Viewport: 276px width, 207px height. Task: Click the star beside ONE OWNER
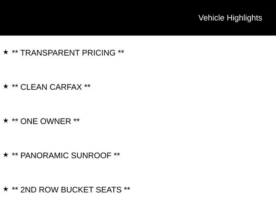6,121
